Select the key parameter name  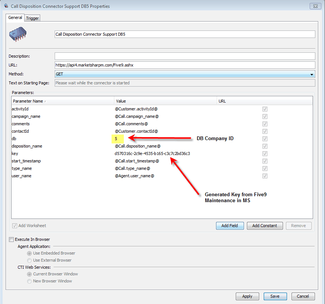(x=15, y=153)
